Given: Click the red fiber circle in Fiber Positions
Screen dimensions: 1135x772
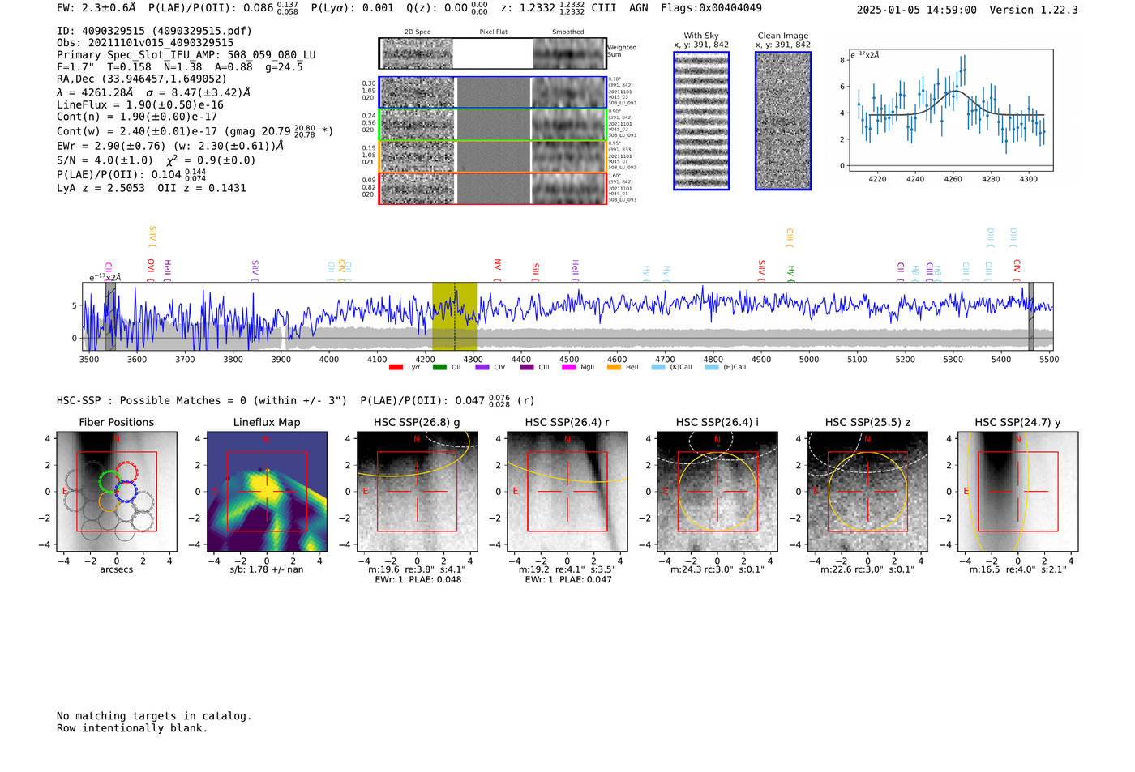Looking at the screenshot, I should 126,471.
